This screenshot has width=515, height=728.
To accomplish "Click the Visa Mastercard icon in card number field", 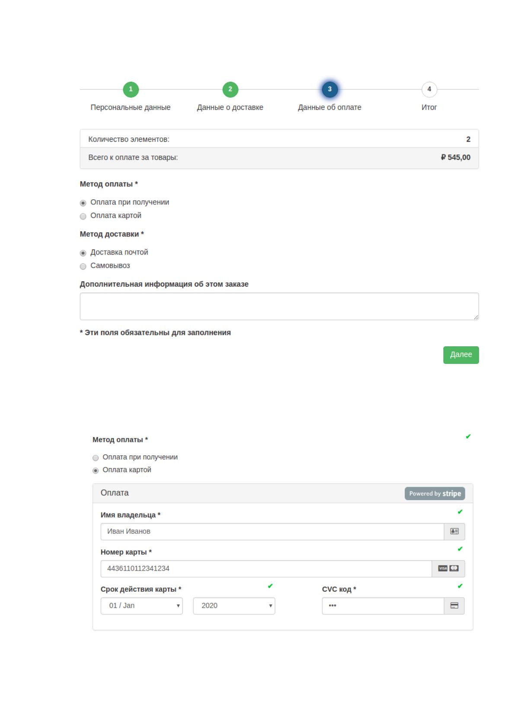I will click(448, 568).
